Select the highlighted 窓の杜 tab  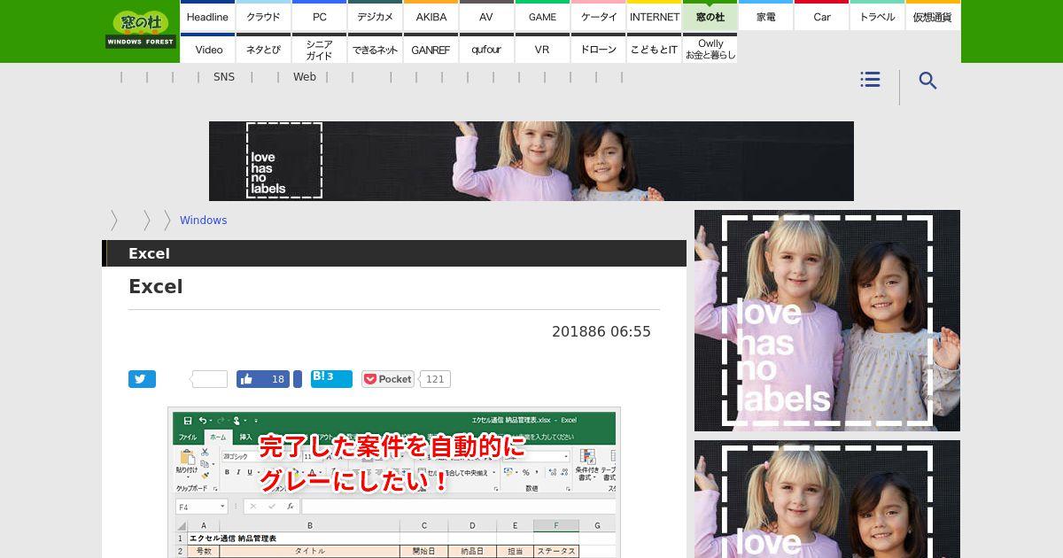710,16
